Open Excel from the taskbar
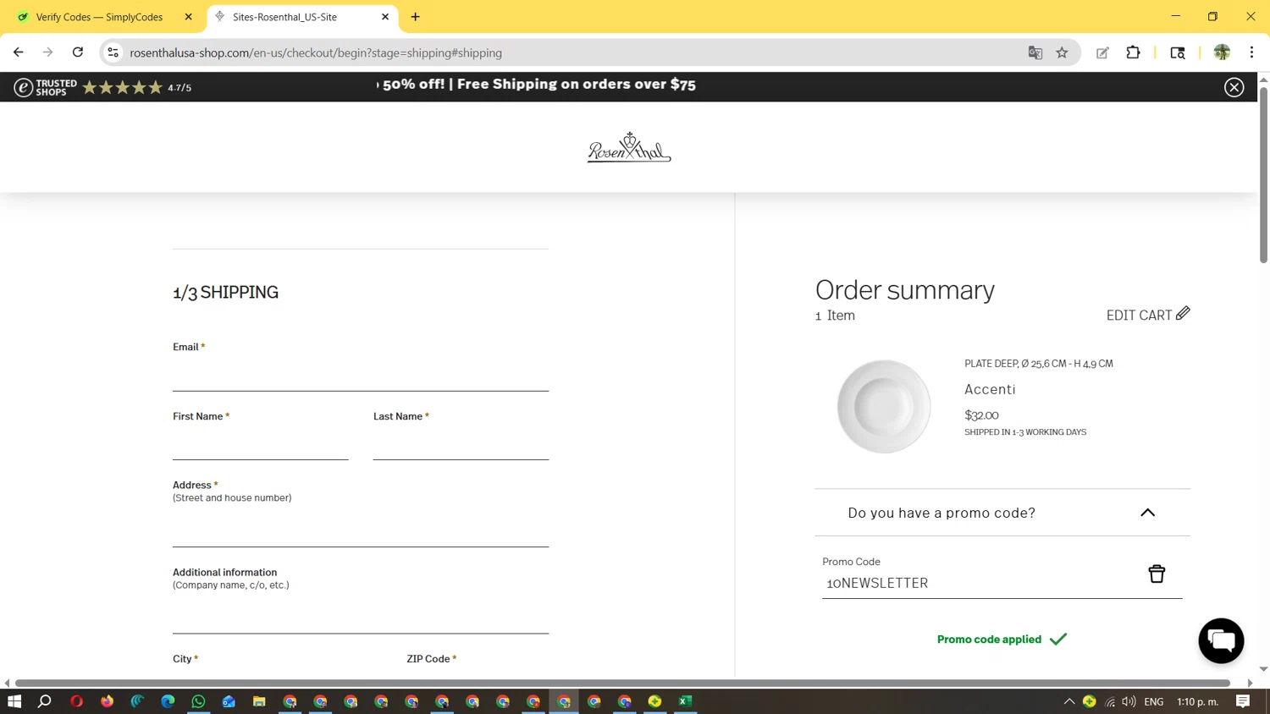This screenshot has width=1270, height=714. coord(685,701)
